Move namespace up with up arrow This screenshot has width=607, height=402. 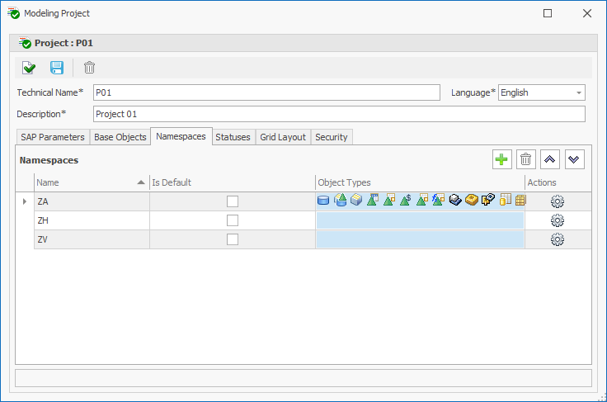(x=549, y=160)
